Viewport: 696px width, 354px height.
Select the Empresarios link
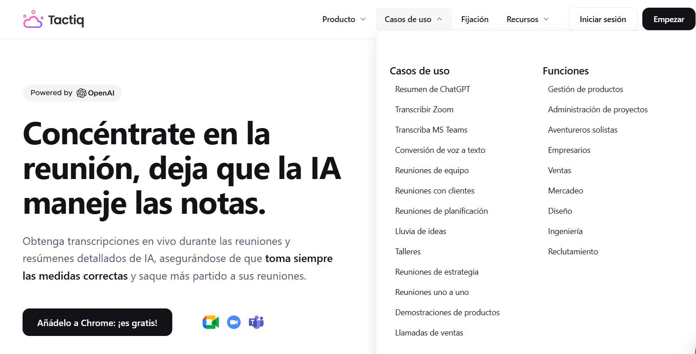569,150
